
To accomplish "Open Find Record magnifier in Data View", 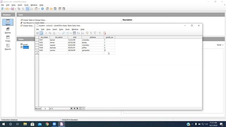I will [64, 33].
